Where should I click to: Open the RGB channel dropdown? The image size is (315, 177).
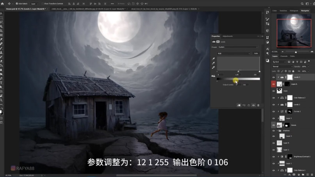coord(233,53)
